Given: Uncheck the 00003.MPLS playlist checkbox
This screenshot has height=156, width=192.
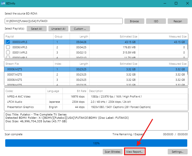Looking at the screenshot, I should click(x=8, y=42).
